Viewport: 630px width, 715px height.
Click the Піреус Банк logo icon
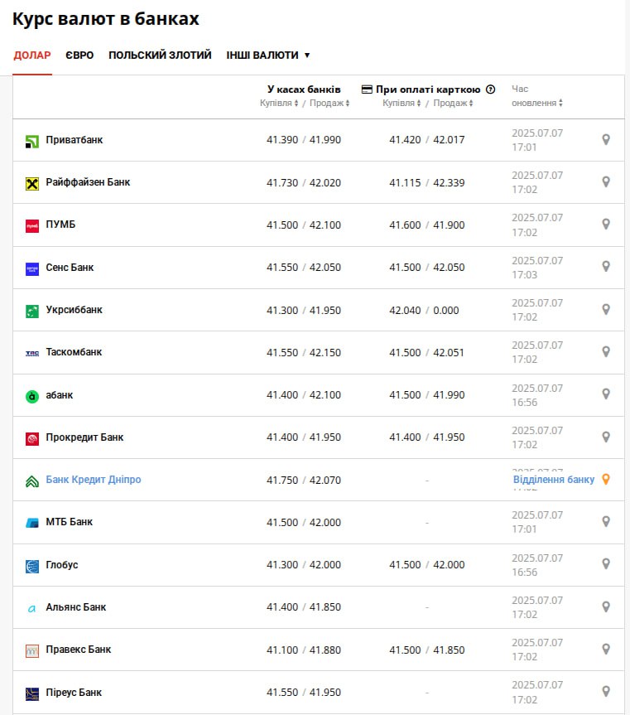click(32, 694)
